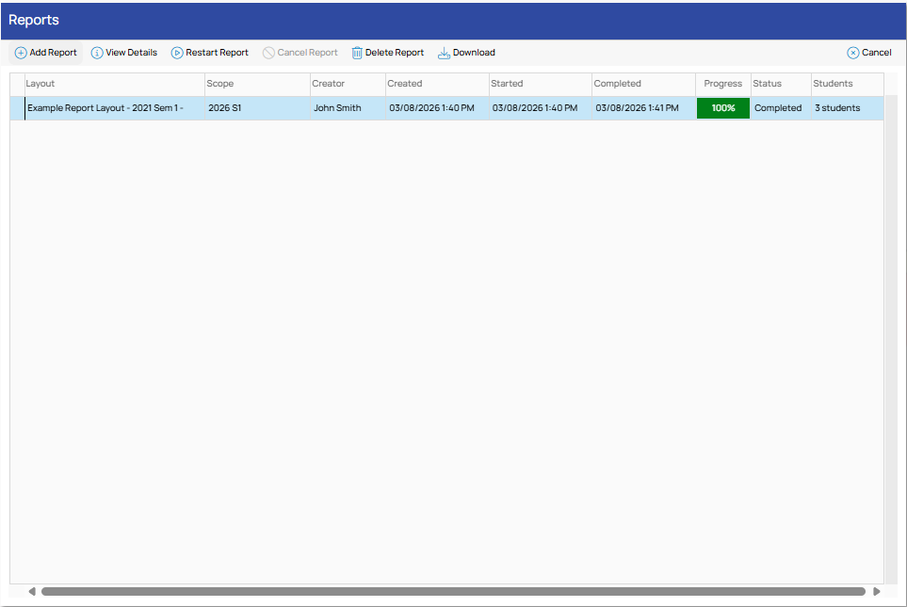Click the horizontal scrollbar right arrow
The width and height of the screenshot is (907, 607).
876,591
